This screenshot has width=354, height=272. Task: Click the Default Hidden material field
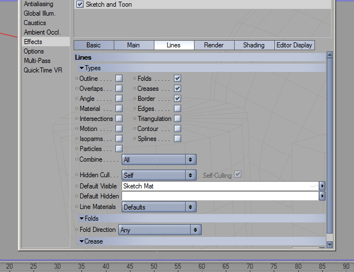[220, 196]
